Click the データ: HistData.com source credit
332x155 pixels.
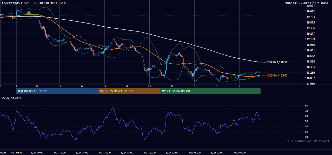(x=308, y=141)
